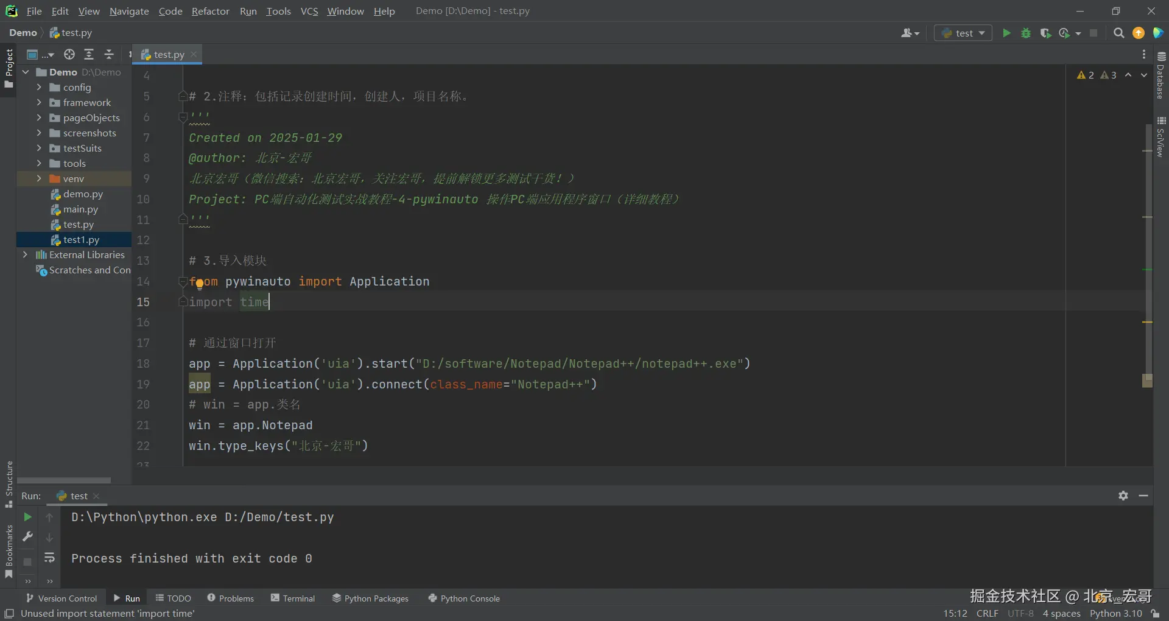The image size is (1169, 621).
Task: Toggle the Structure tool window side tab
Action: (x=9, y=484)
